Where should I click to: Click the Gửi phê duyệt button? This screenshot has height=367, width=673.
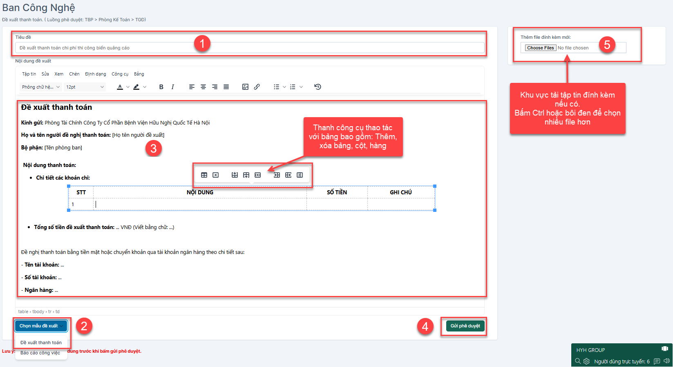tap(465, 326)
